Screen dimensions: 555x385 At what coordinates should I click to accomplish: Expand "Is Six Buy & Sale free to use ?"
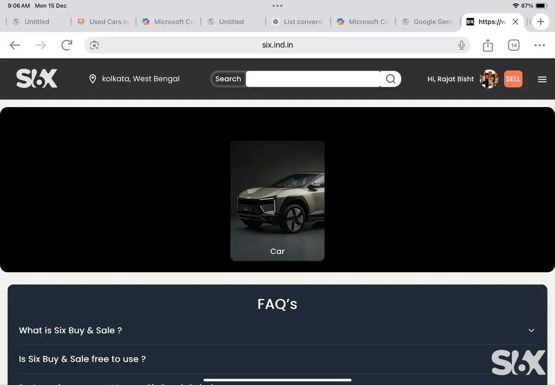pos(82,359)
